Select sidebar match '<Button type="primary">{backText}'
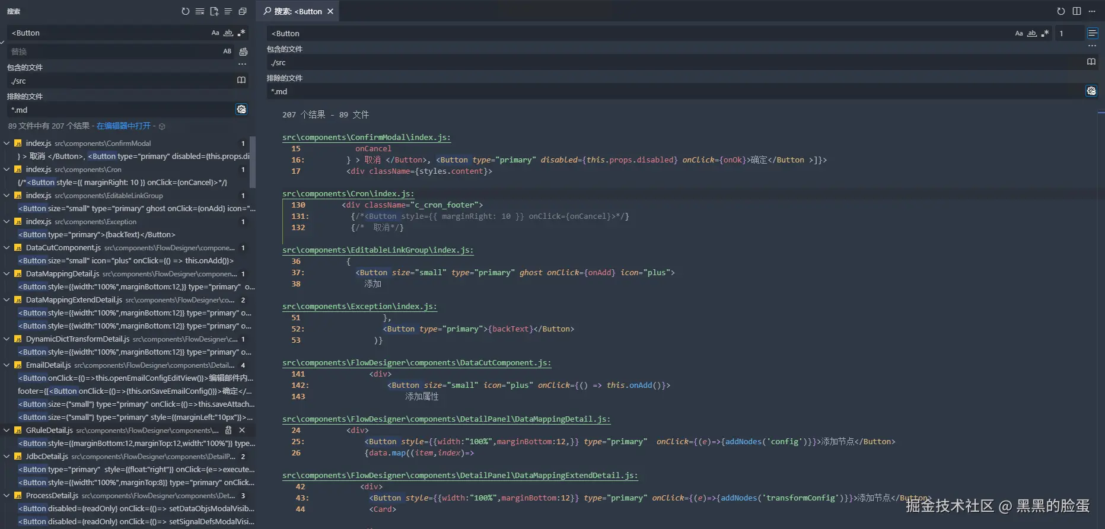The width and height of the screenshot is (1105, 529). (97, 234)
